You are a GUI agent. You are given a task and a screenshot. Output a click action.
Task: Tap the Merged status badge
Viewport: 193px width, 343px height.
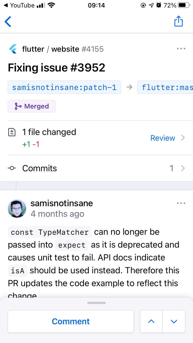31,106
